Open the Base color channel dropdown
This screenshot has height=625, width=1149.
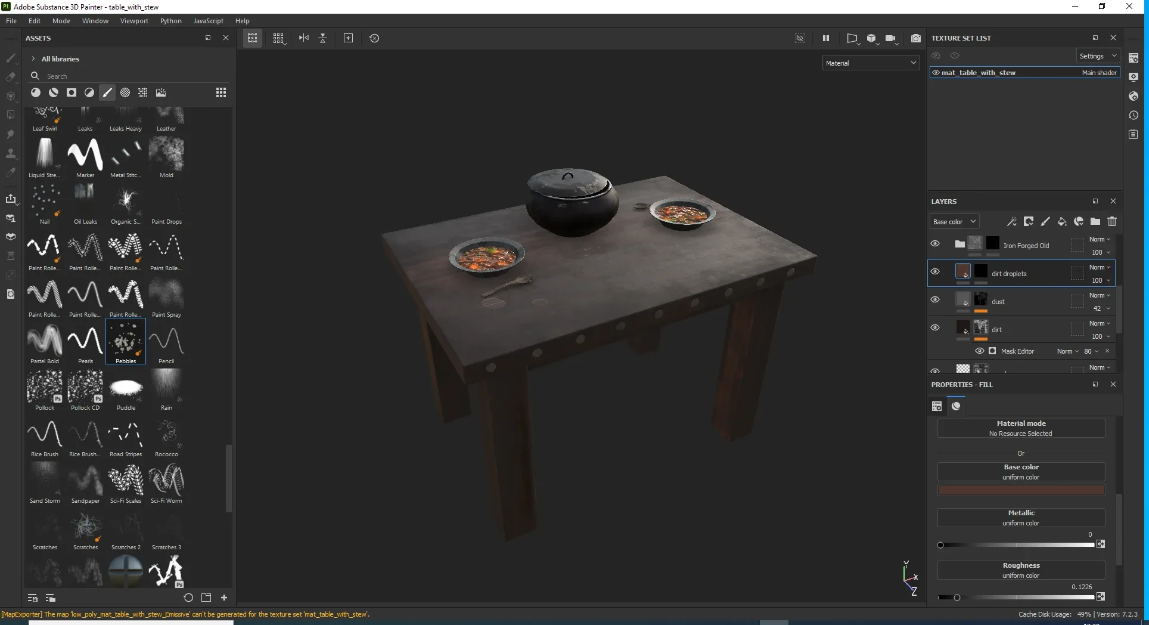(x=954, y=221)
